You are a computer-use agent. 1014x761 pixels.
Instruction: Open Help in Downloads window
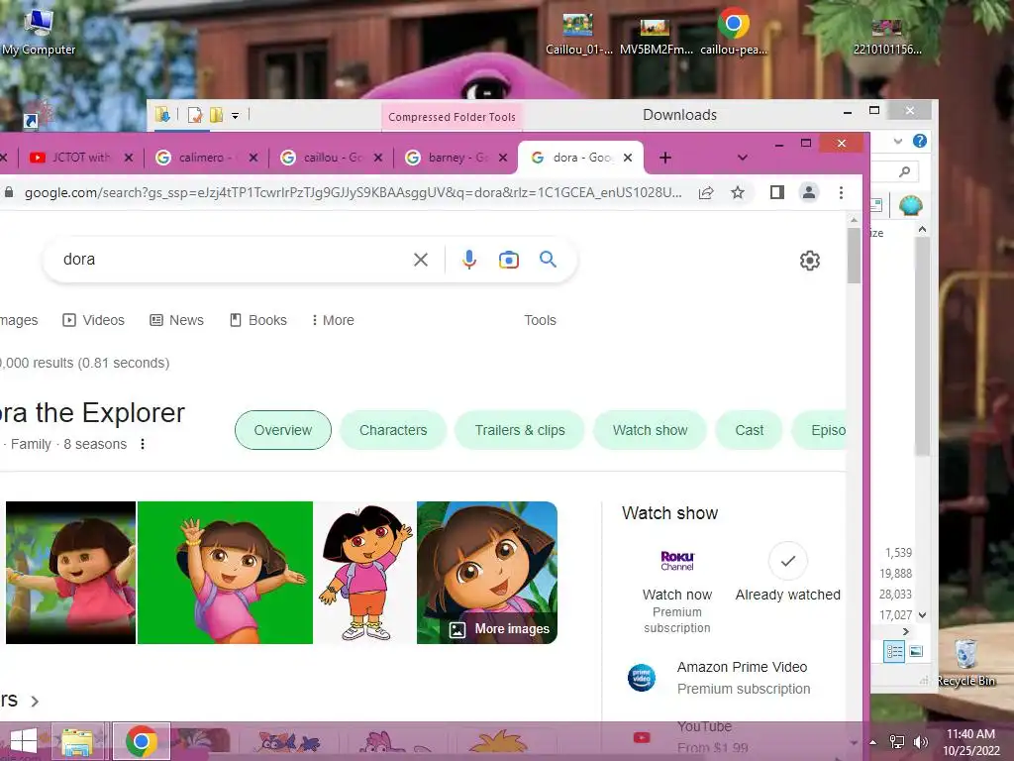click(919, 141)
